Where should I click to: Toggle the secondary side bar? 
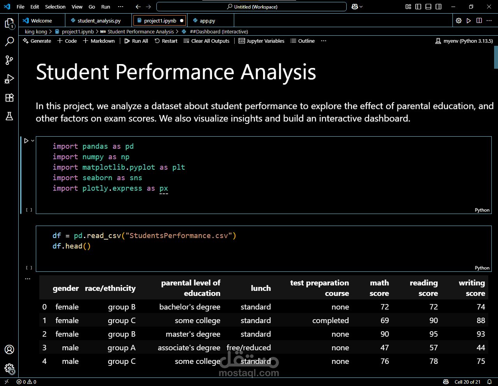click(x=438, y=7)
